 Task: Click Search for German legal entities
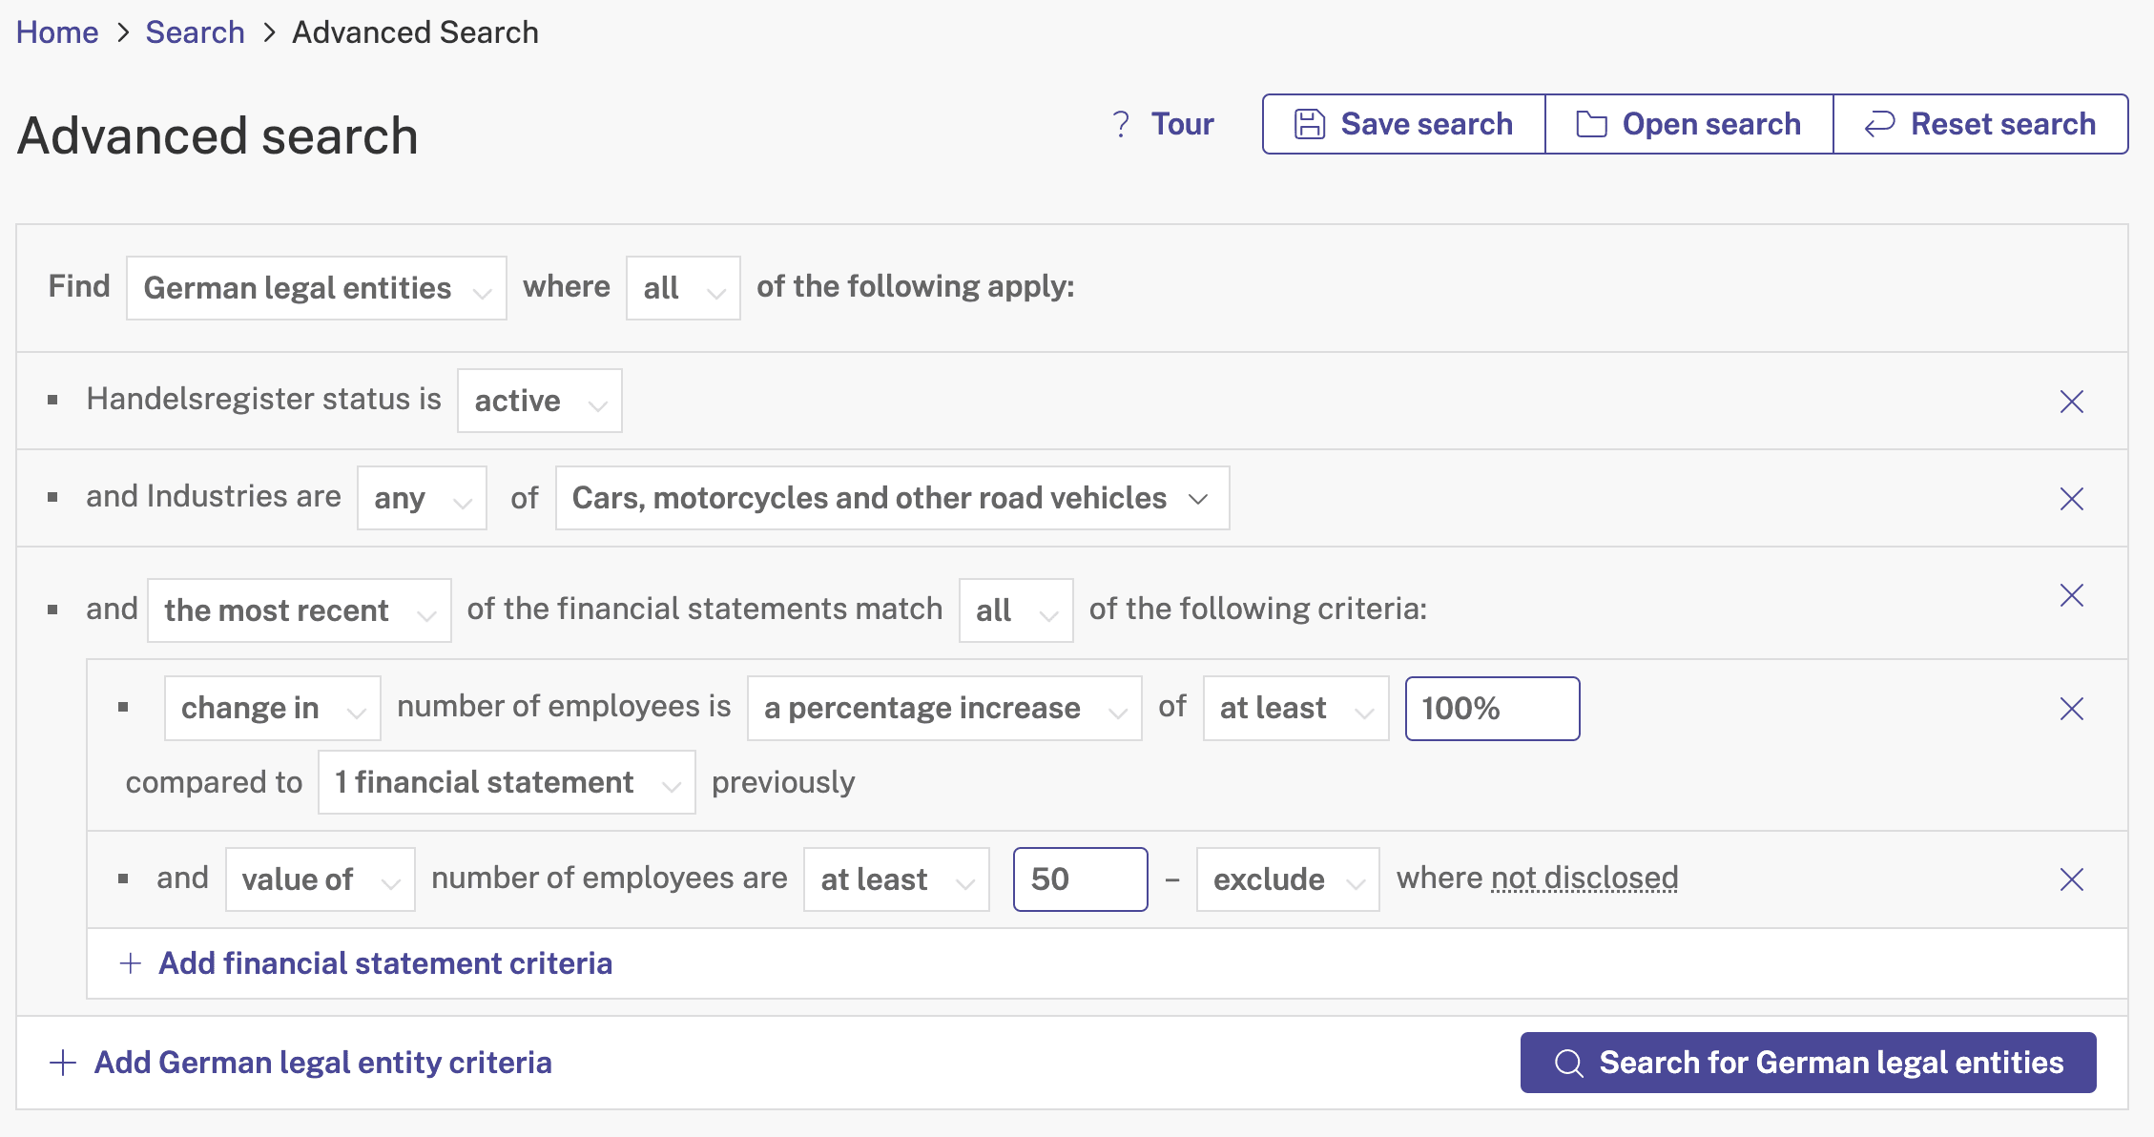tap(1808, 1063)
